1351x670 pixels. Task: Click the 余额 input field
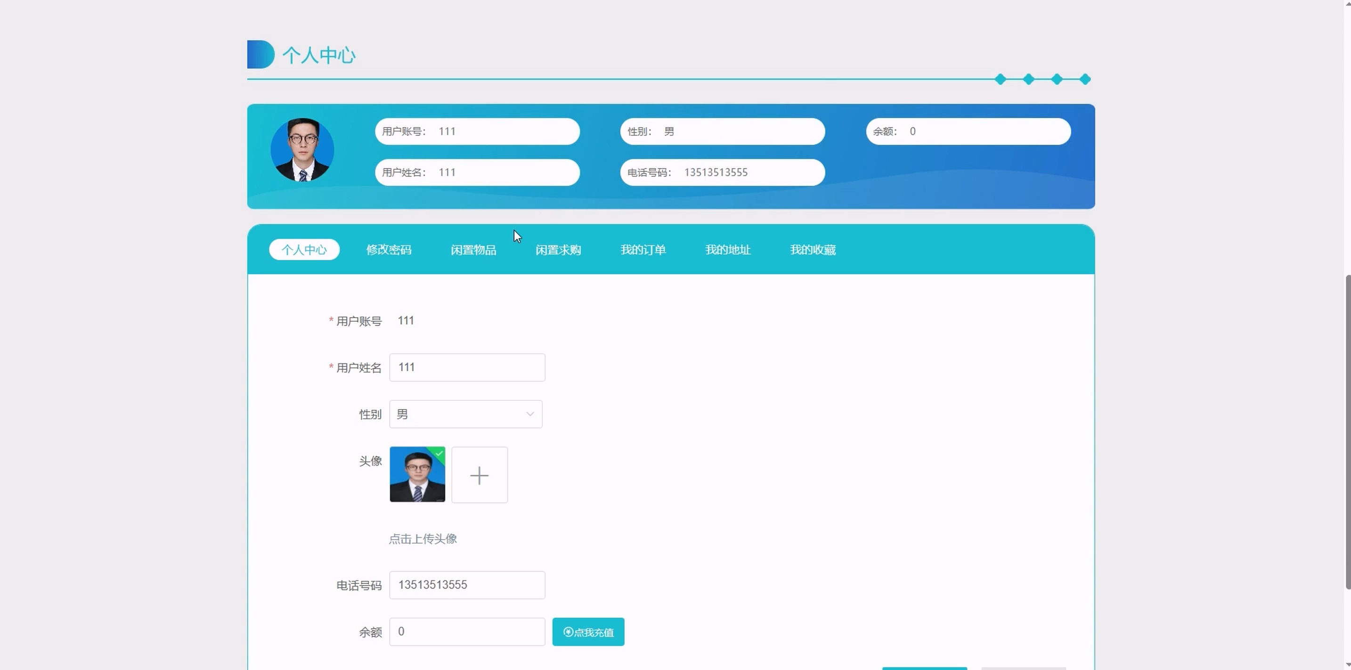tap(467, 632)
